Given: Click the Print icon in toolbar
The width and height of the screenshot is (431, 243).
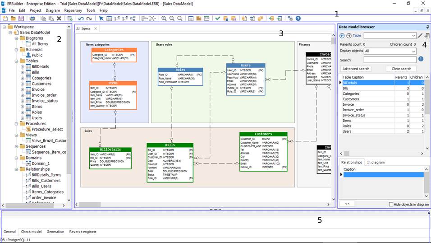Looking at the screenshot, I should coord(32,19).
